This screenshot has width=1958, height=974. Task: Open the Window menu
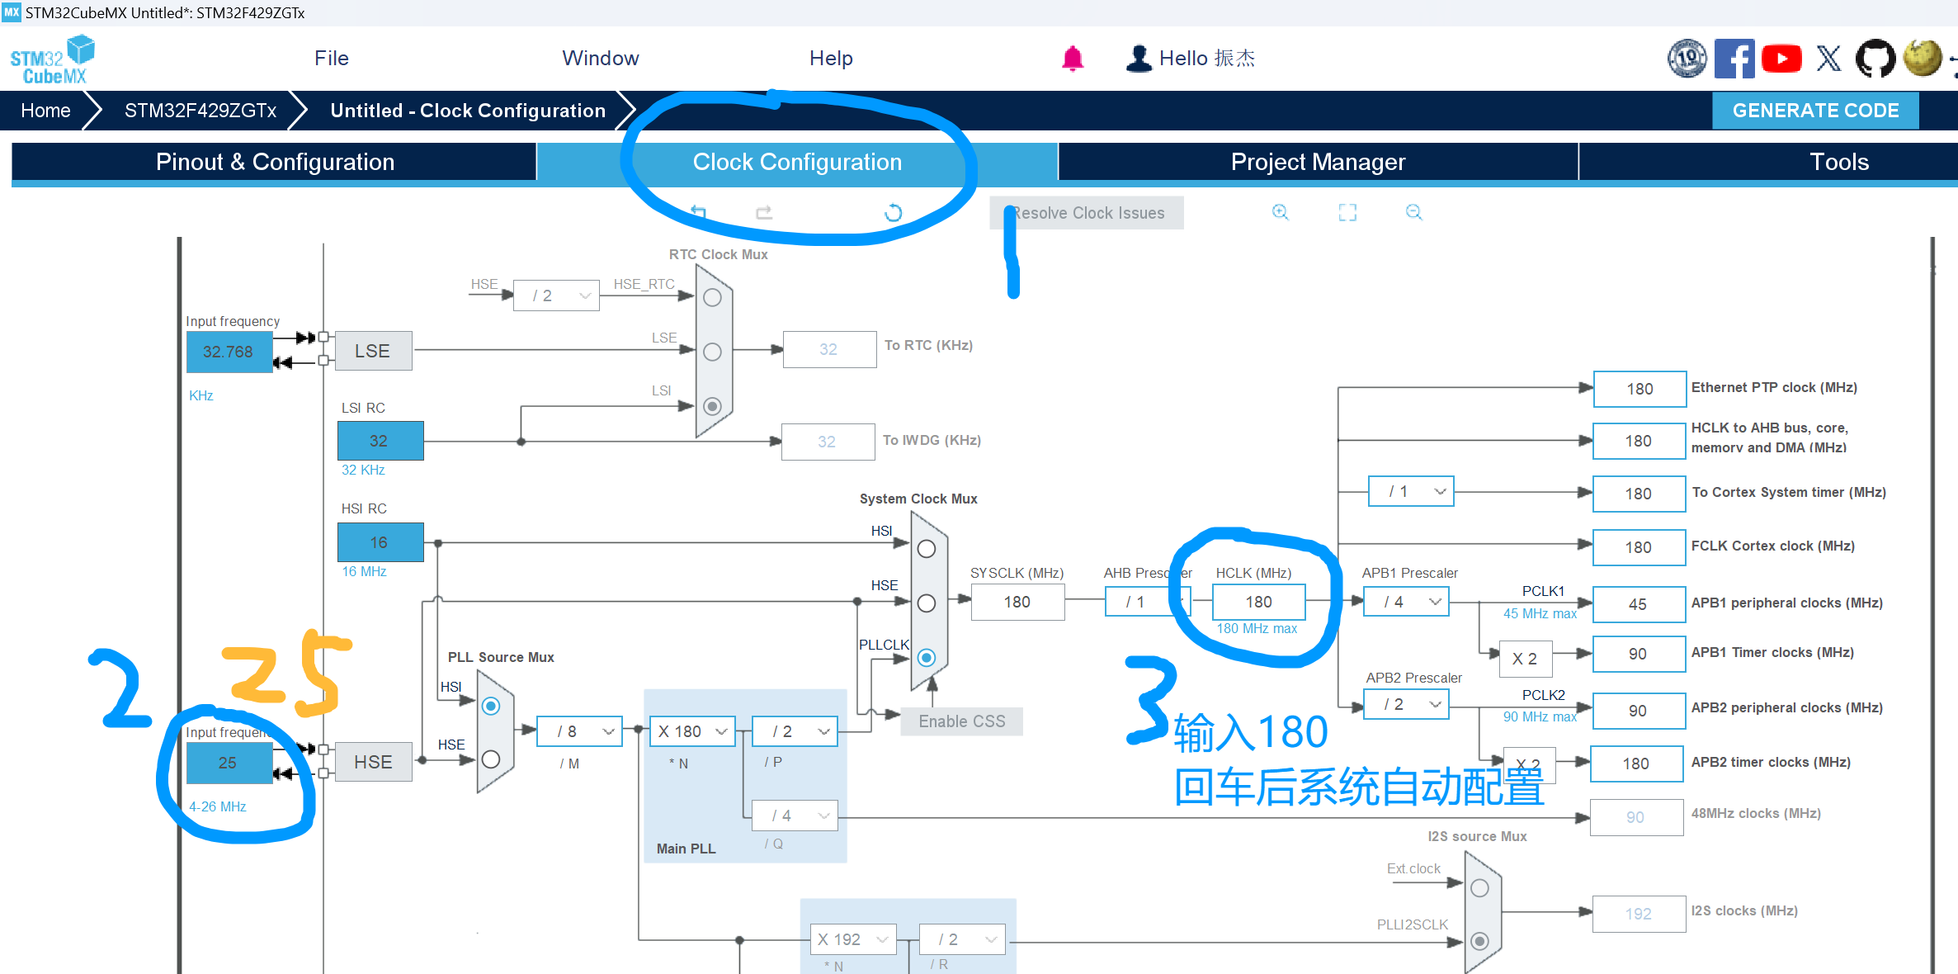click(x=601, y=59)
